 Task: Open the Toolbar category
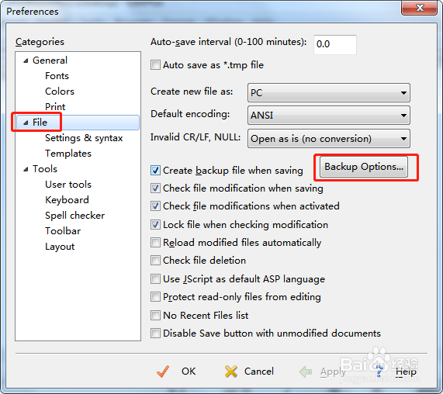pos(63,231)
